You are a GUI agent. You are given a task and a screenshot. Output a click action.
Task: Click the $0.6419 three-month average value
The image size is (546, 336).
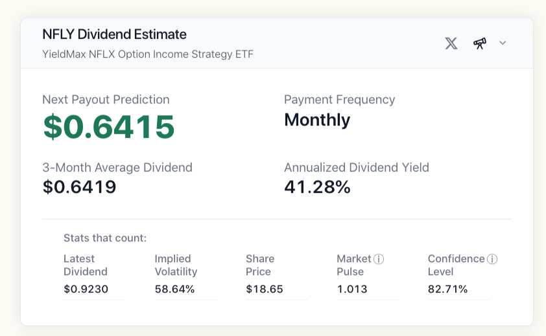[79, 187]
